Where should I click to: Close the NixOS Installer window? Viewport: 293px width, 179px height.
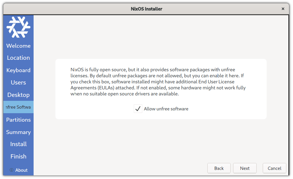point(283,9)
